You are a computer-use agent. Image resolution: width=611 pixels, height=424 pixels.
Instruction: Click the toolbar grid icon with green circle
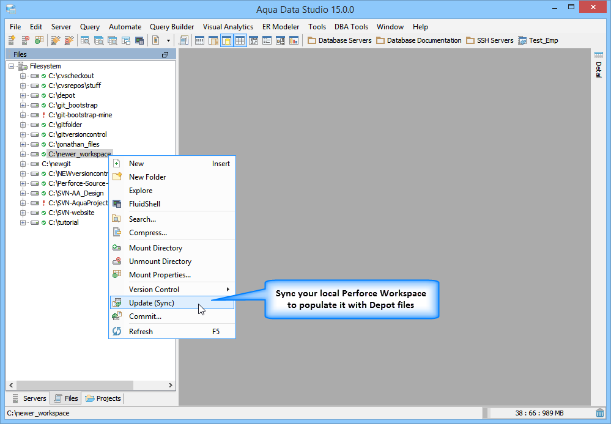[x=39, y=40]
